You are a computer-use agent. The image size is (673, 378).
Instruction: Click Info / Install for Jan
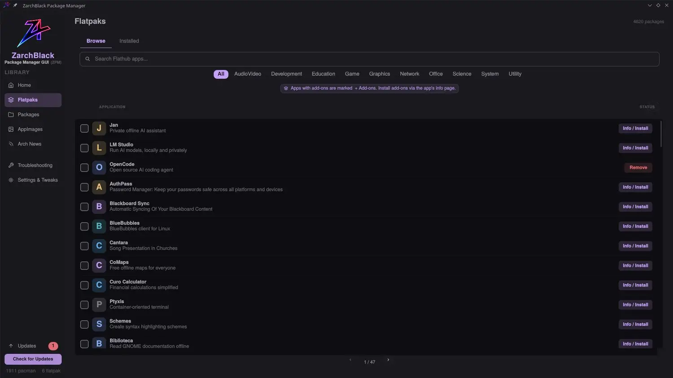point(635,128)
